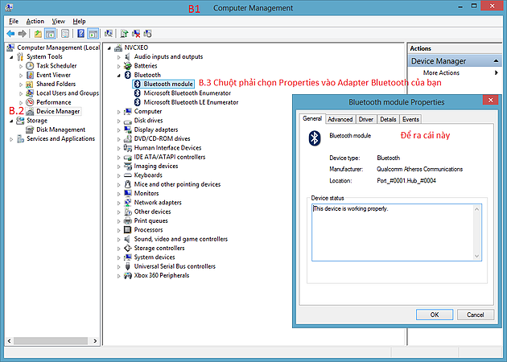
Task: Click the Help toolbar icon with question mark
Action: (80, 34)
